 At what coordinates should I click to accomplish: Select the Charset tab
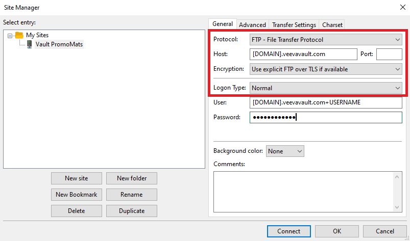332,24
